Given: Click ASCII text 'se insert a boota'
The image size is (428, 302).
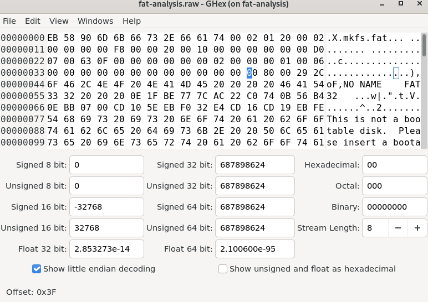Looking at the screenshot, I should coord(374,142).
